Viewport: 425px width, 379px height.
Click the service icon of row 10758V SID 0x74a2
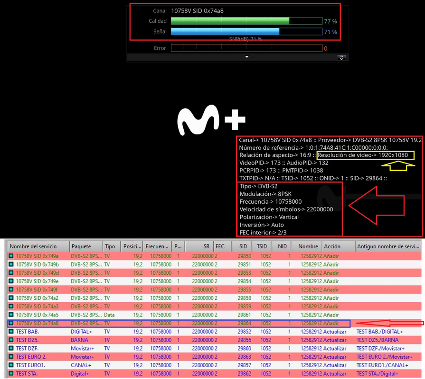pyautogui.click(x=11, y=298)
